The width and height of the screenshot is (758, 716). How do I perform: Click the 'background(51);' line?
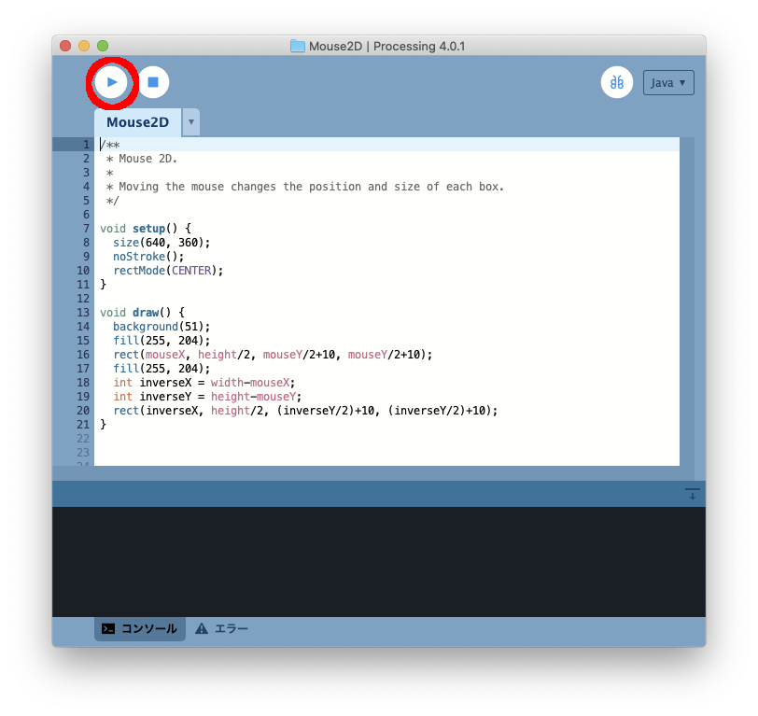pos(161,327)
